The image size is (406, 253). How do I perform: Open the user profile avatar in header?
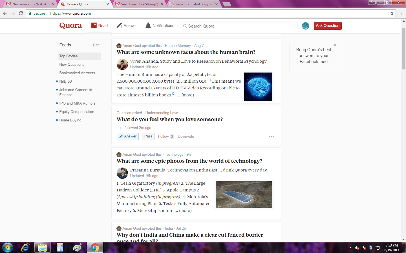306,26
